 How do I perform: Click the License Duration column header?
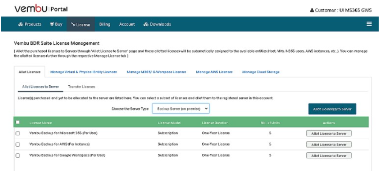[x=215, y=123]
